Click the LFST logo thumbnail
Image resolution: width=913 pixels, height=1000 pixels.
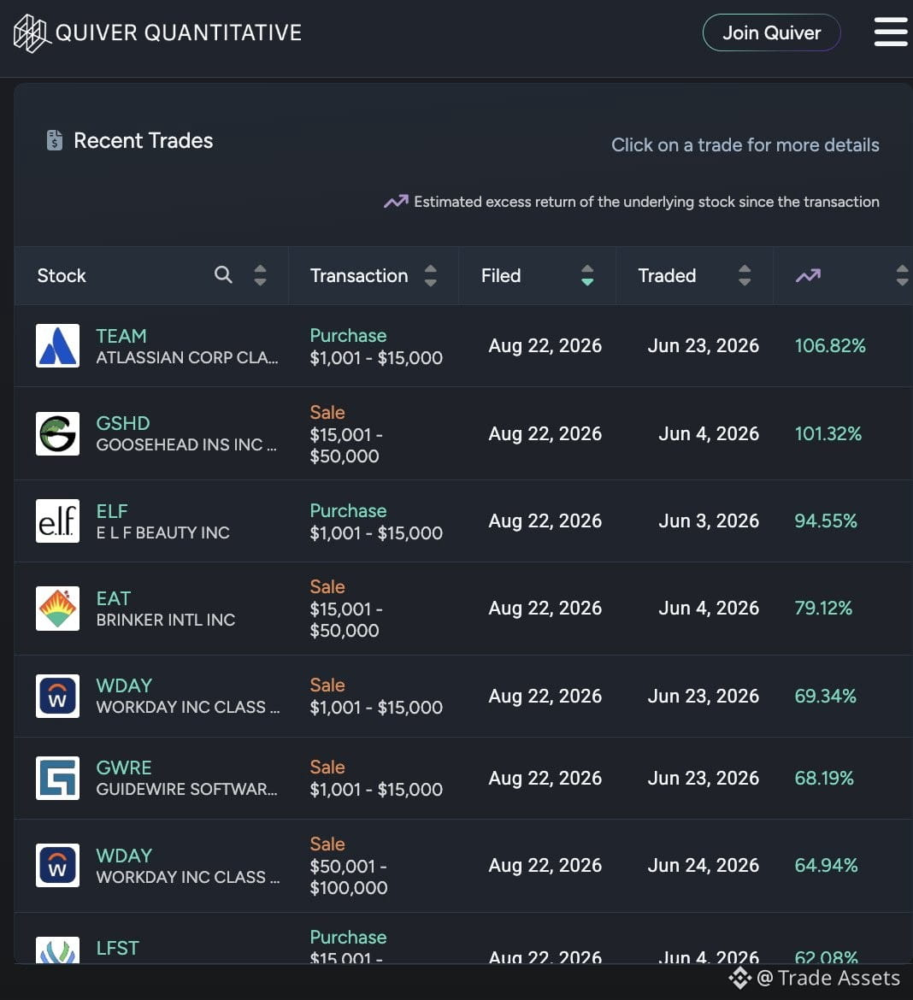pyautogui.click(x=57, y=950)
